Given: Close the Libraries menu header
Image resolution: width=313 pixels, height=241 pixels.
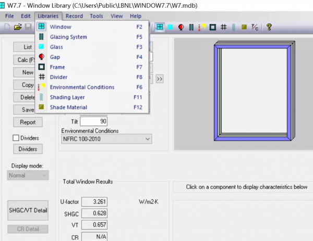Looking at the screenshot, I should click(48, 16).
